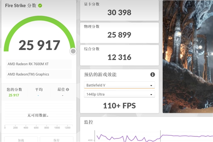Click the Fire Strike benchmark scene thumbnail
Image resolution: width=213 pixels, height=142 pixels.
(x=187, y=57)
